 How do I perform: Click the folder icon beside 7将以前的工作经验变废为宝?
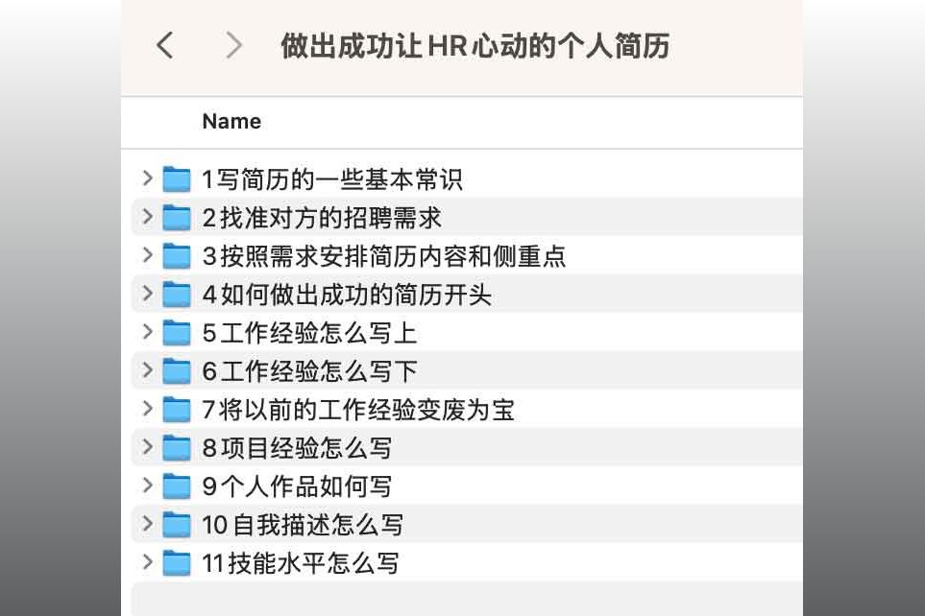(x=177, y=409)
